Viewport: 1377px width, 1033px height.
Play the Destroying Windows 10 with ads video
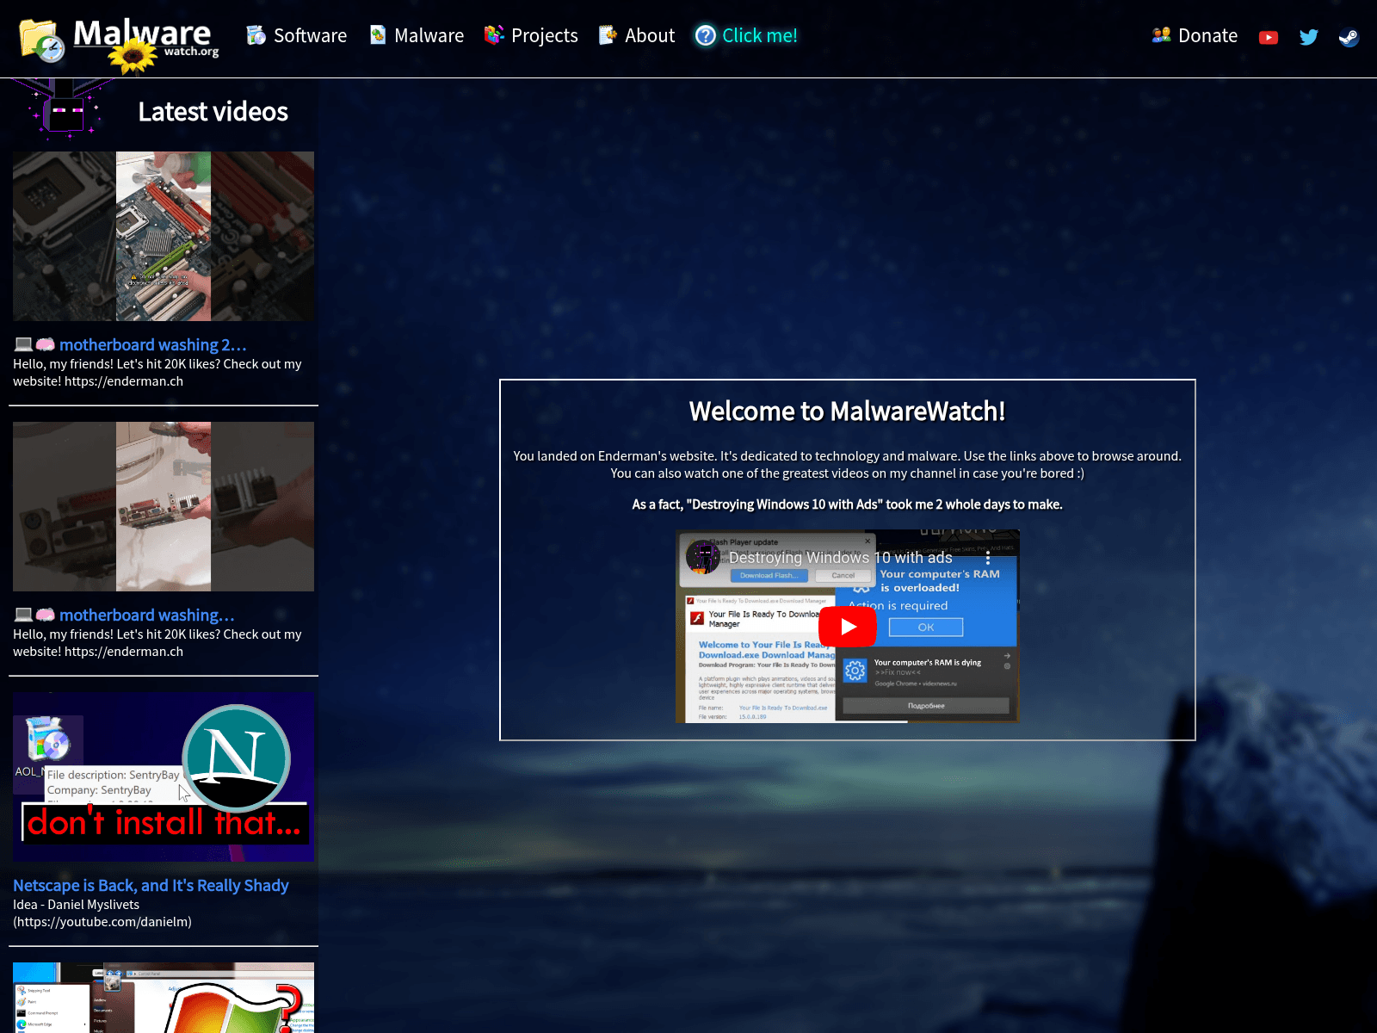(848, 627)
